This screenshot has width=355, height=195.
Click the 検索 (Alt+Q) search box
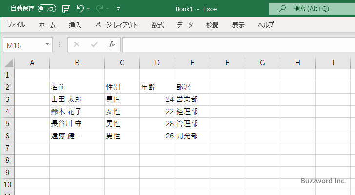click(312, 9)
